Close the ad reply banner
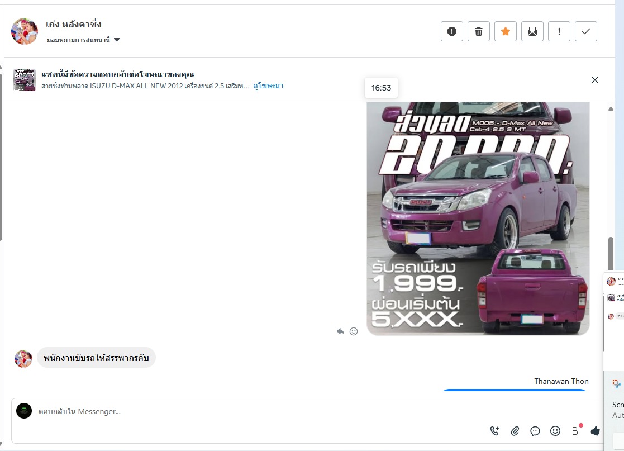 (x=594, y=80)
